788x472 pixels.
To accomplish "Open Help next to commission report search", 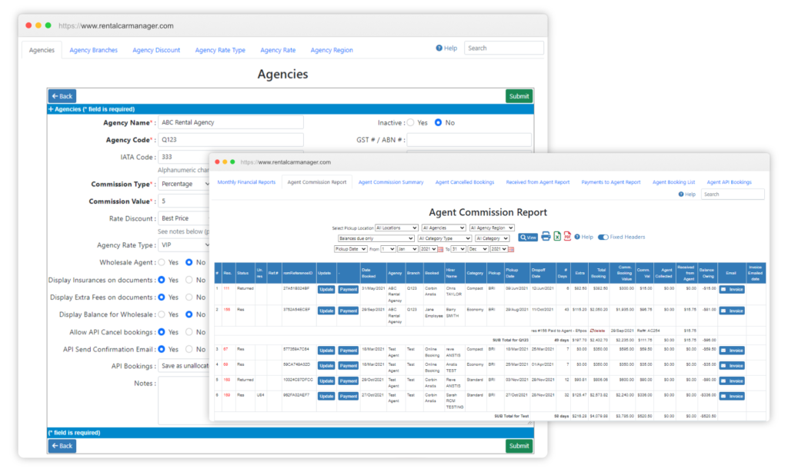I will point(687,194).
